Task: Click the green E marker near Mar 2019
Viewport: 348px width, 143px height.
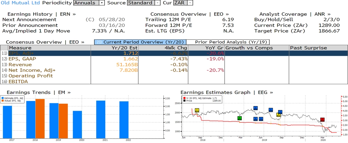Action: coord(239,118)
